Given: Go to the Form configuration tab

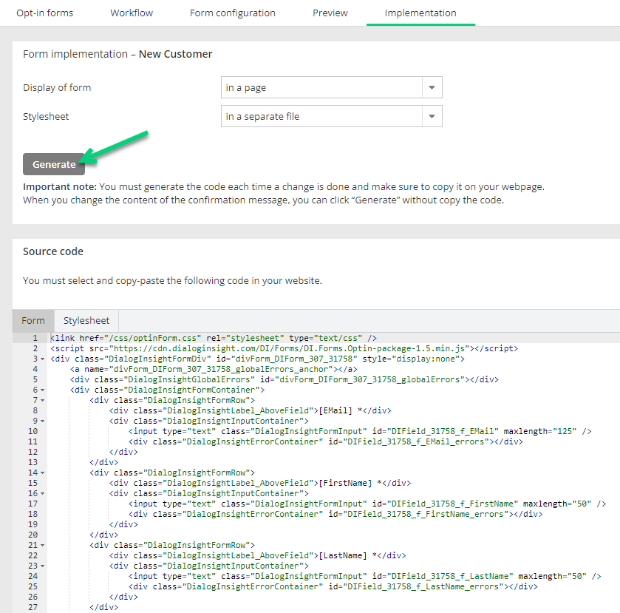Looking at the screenshot, I should click(233, 13).
